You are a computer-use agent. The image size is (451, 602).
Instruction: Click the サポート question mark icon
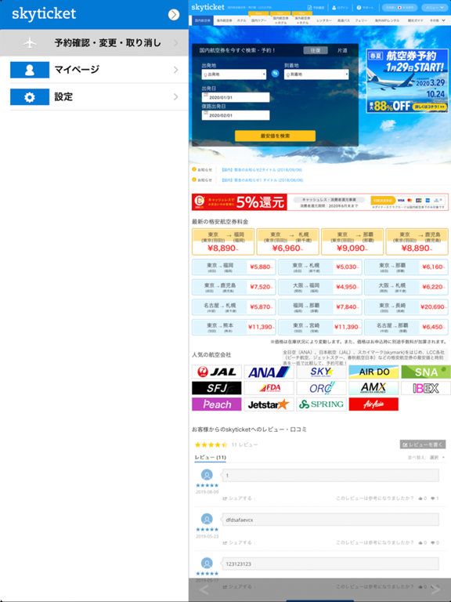(x=359, y=8)
